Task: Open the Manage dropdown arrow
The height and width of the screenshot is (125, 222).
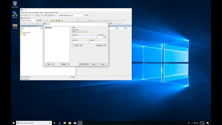Action: point(69,64)
